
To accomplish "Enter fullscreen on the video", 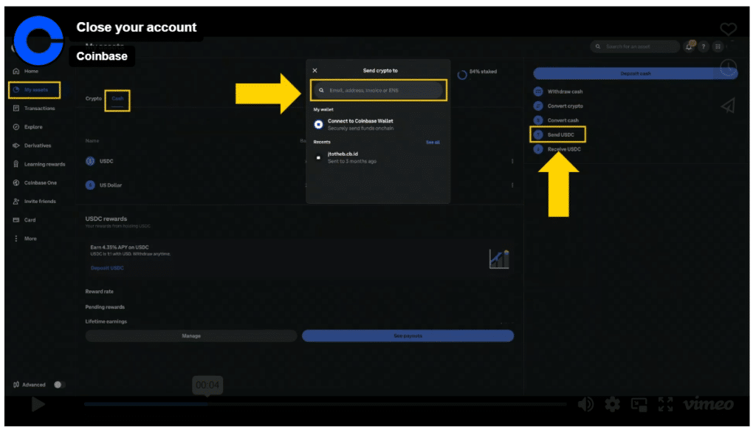I will pyautogui.click(x=665, y=404).
